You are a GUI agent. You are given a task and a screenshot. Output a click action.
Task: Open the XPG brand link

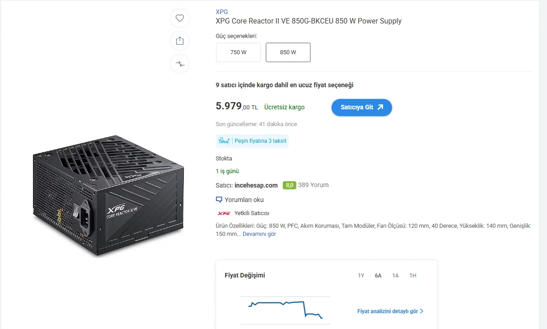pyautogui.click(x=222, y=12)
